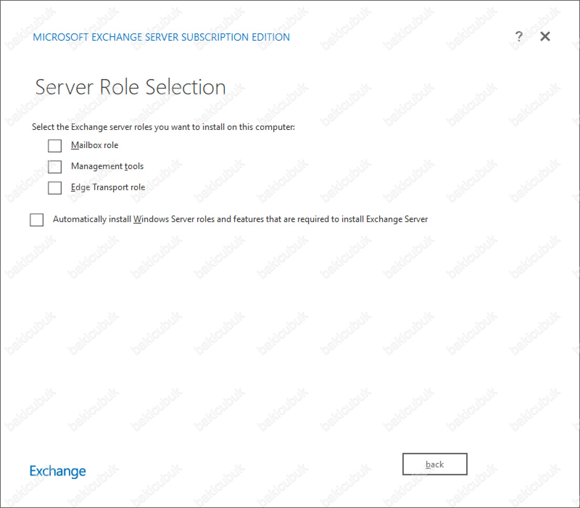The height and width of the screenshot is (508, 580).
Task: Close the Exchange setup window
Action: (545, 36)
